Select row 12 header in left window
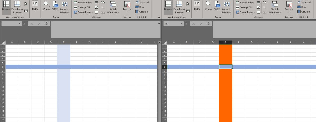The image size is (316, 122). (x=3, y=91)
